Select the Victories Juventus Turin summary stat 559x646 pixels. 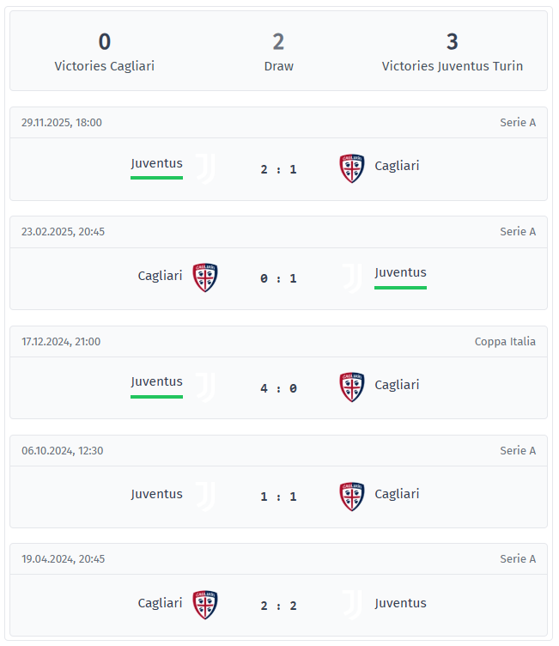pos(452,52)
